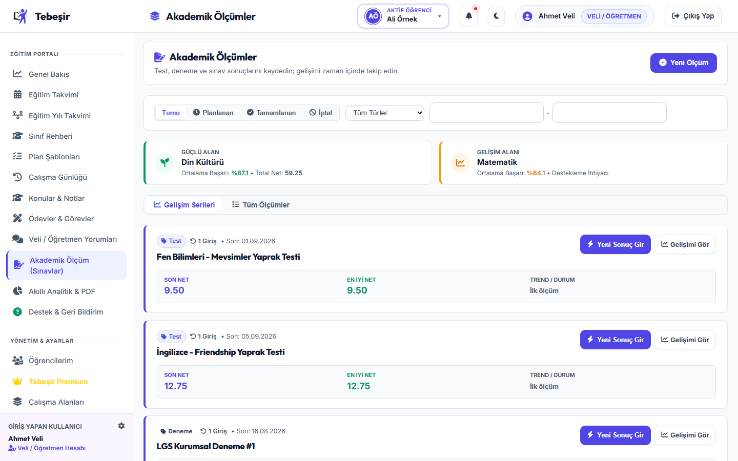Click Çalışma Alanları layers icon
The image size is (738, 461).
tap(17, 402)
